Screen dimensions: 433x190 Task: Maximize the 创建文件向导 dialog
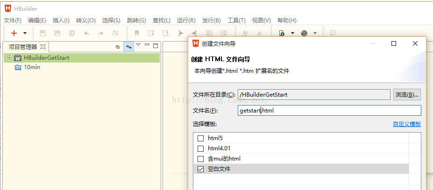click(394, 43)
